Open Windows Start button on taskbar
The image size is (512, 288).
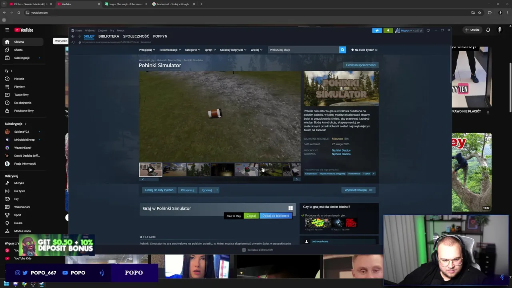(6, 284)
